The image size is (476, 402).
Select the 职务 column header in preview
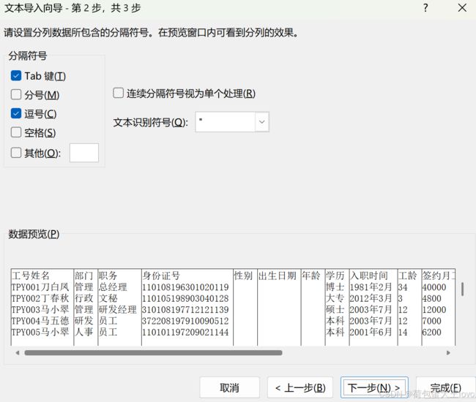point(108,276)
